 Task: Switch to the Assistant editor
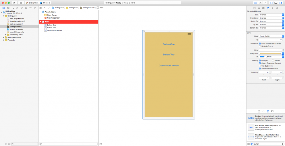tap(260, 3)
